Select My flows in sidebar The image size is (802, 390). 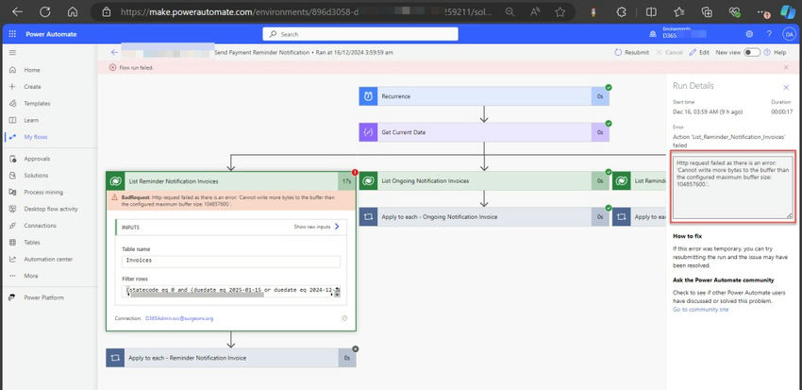coord(35,137)
